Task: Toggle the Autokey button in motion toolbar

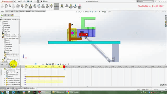Action: point(53,64)
